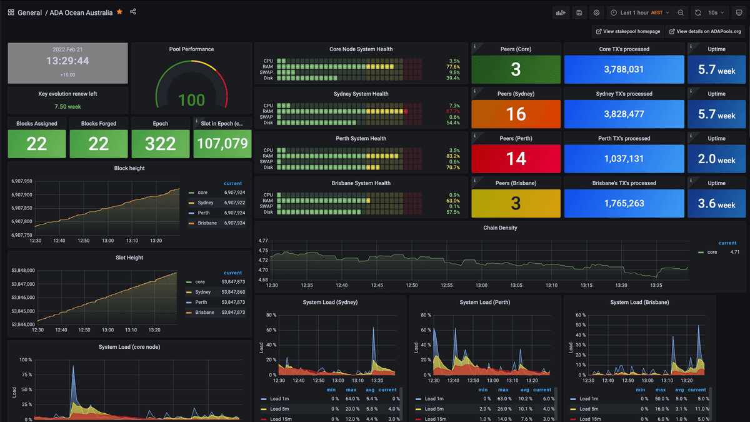Toggle Sydney series in Slot Height legend
The height and width of the screenshot is (422, 750).
click(x=203, y=292)
